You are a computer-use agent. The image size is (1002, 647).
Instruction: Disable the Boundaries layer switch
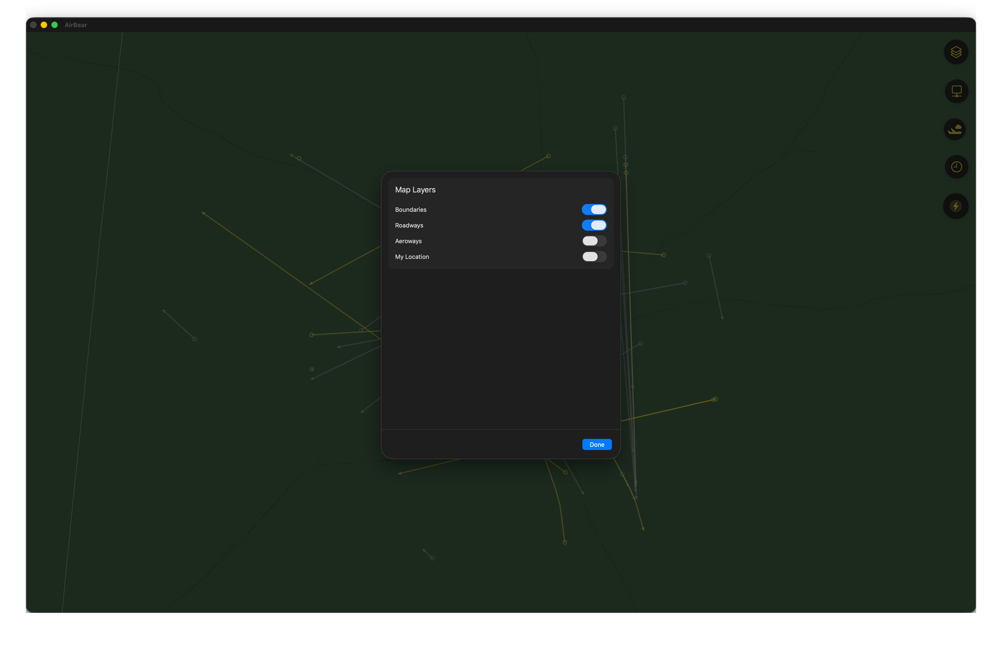click(x=594, y=210)
